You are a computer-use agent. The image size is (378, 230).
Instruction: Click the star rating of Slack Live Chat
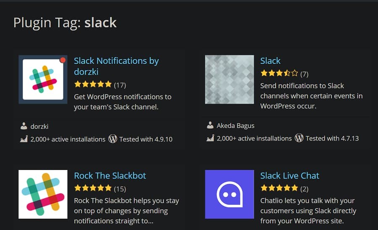(279, 188)
